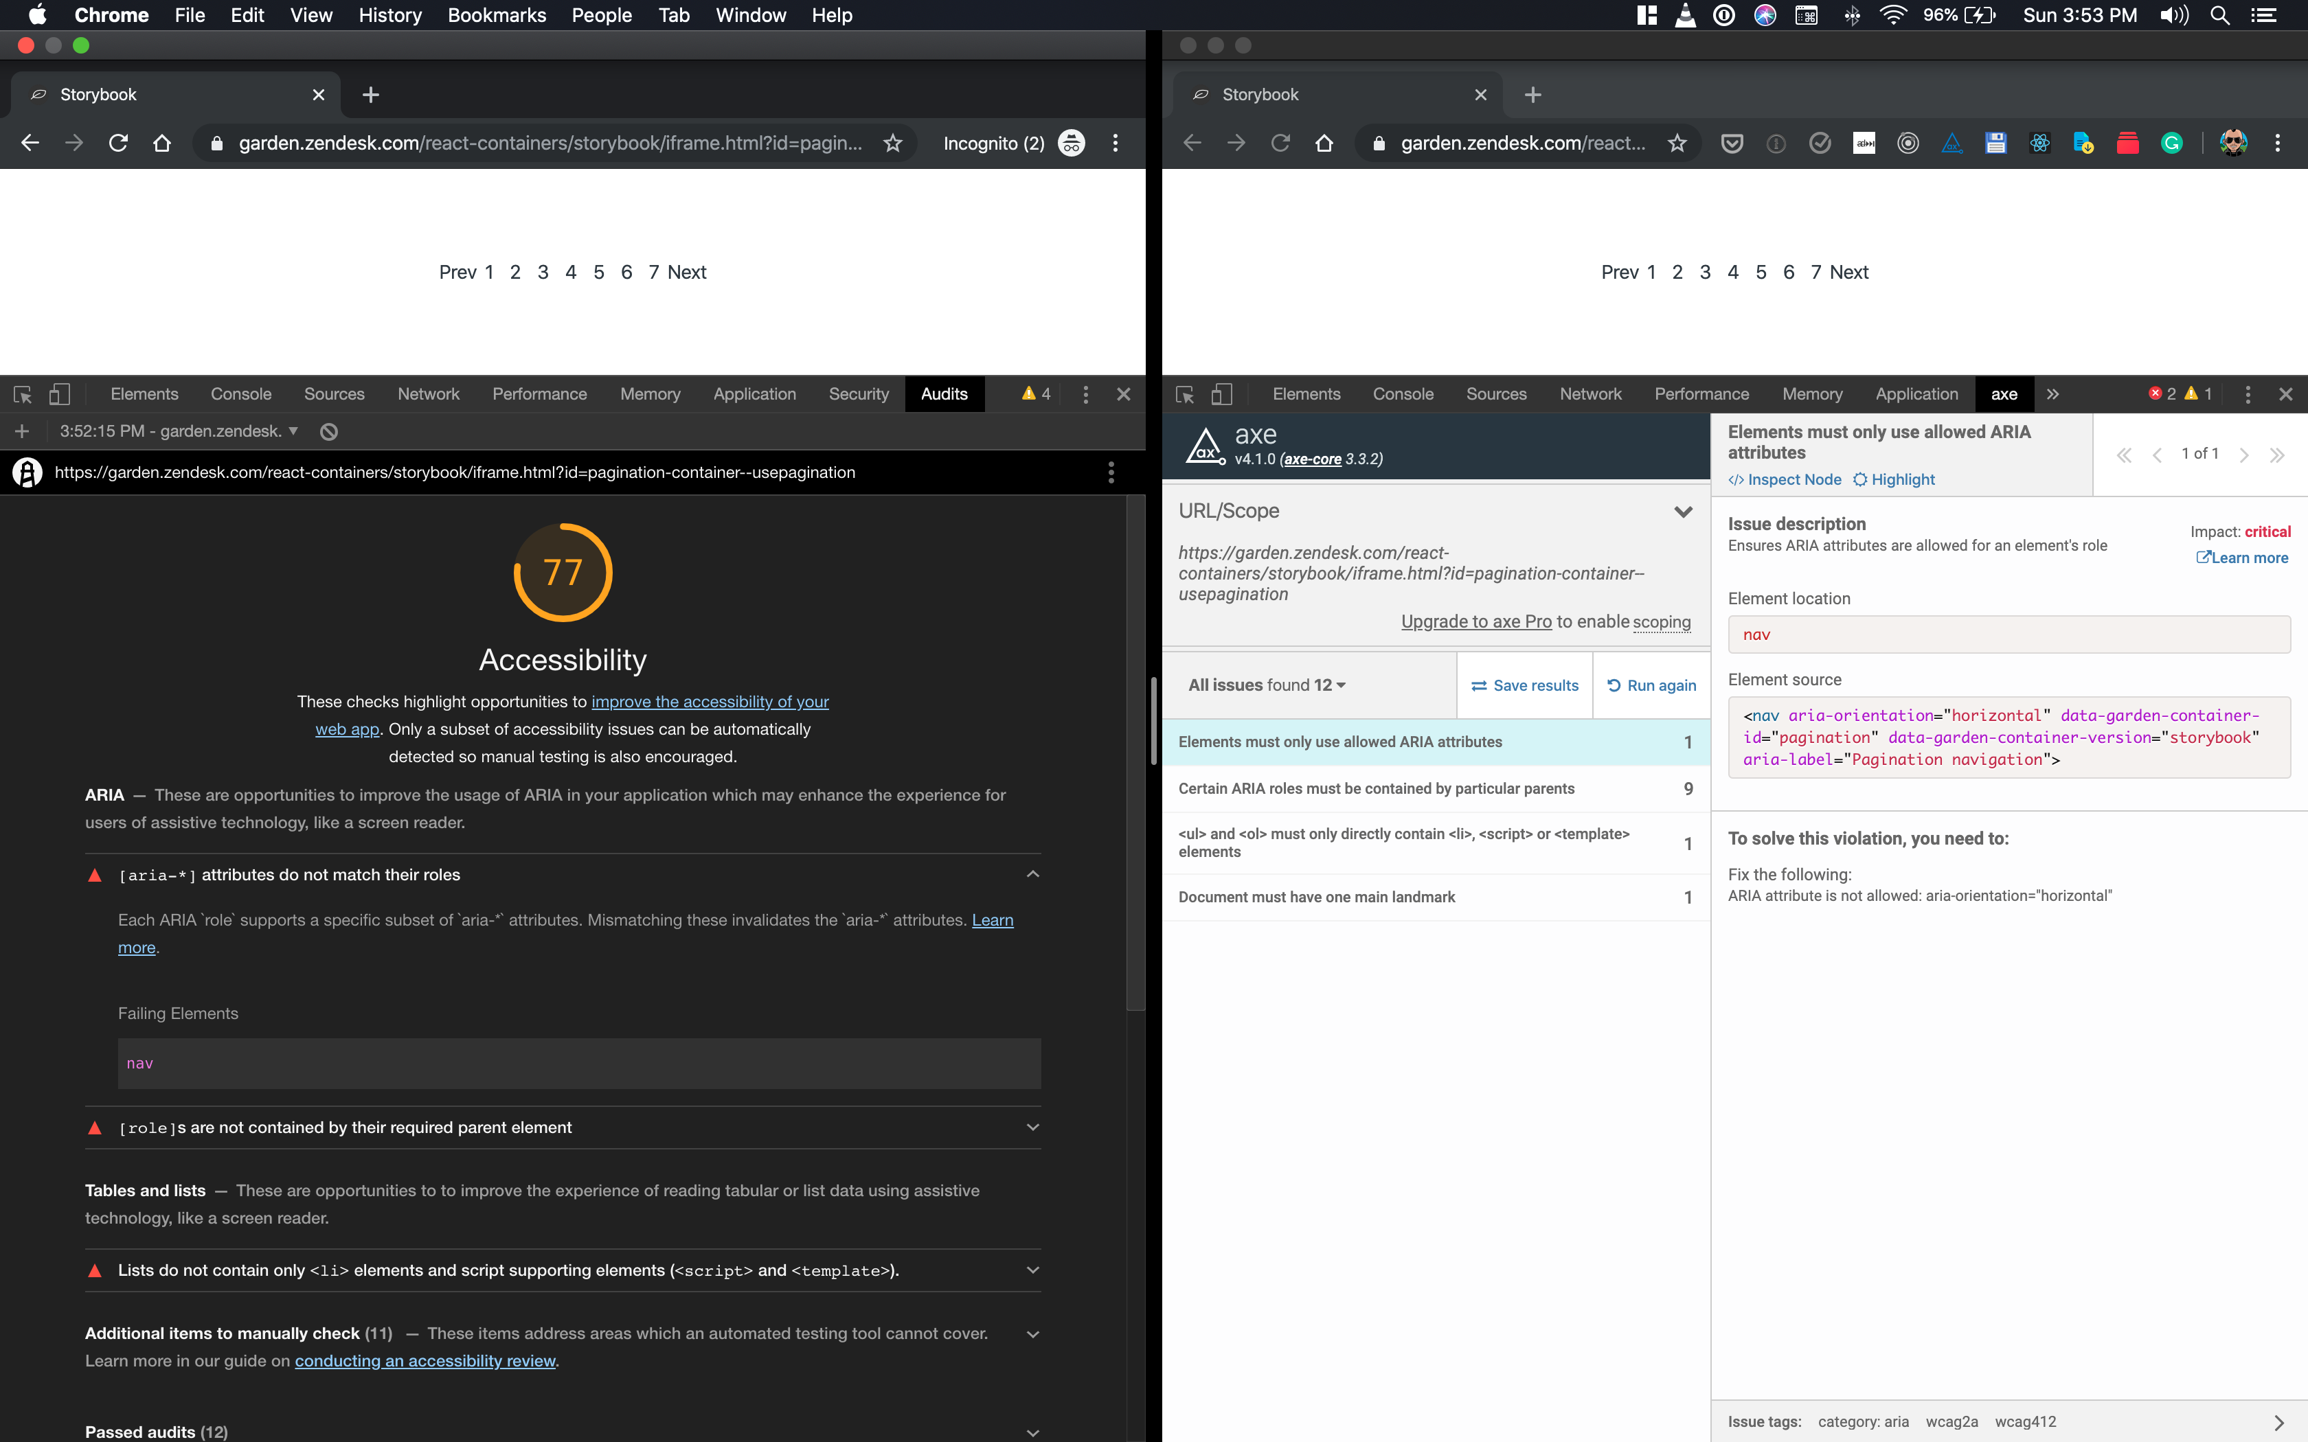The image size is (2308, 1442).
Task: Open right DevTools customize menu
Action: tap(2248, 394)
